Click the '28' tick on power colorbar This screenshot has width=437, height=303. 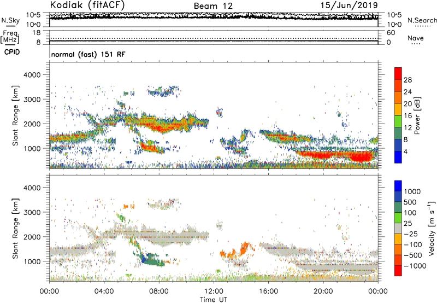[x=408, y=80]
